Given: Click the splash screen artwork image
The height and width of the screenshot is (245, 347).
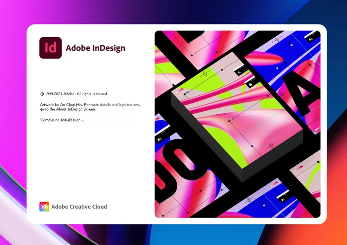Looking at the screenshot, I should [237, 124].
